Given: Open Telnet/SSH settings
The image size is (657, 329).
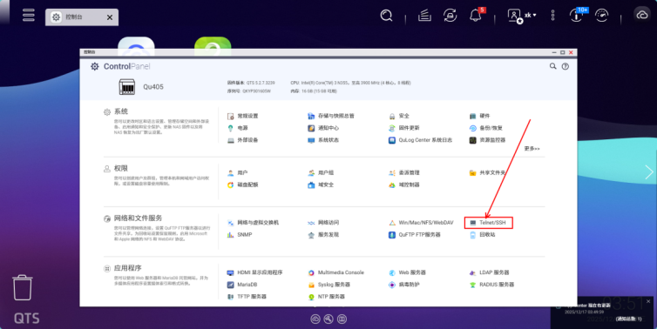Looking at the screenshot, I should (488, 223).
